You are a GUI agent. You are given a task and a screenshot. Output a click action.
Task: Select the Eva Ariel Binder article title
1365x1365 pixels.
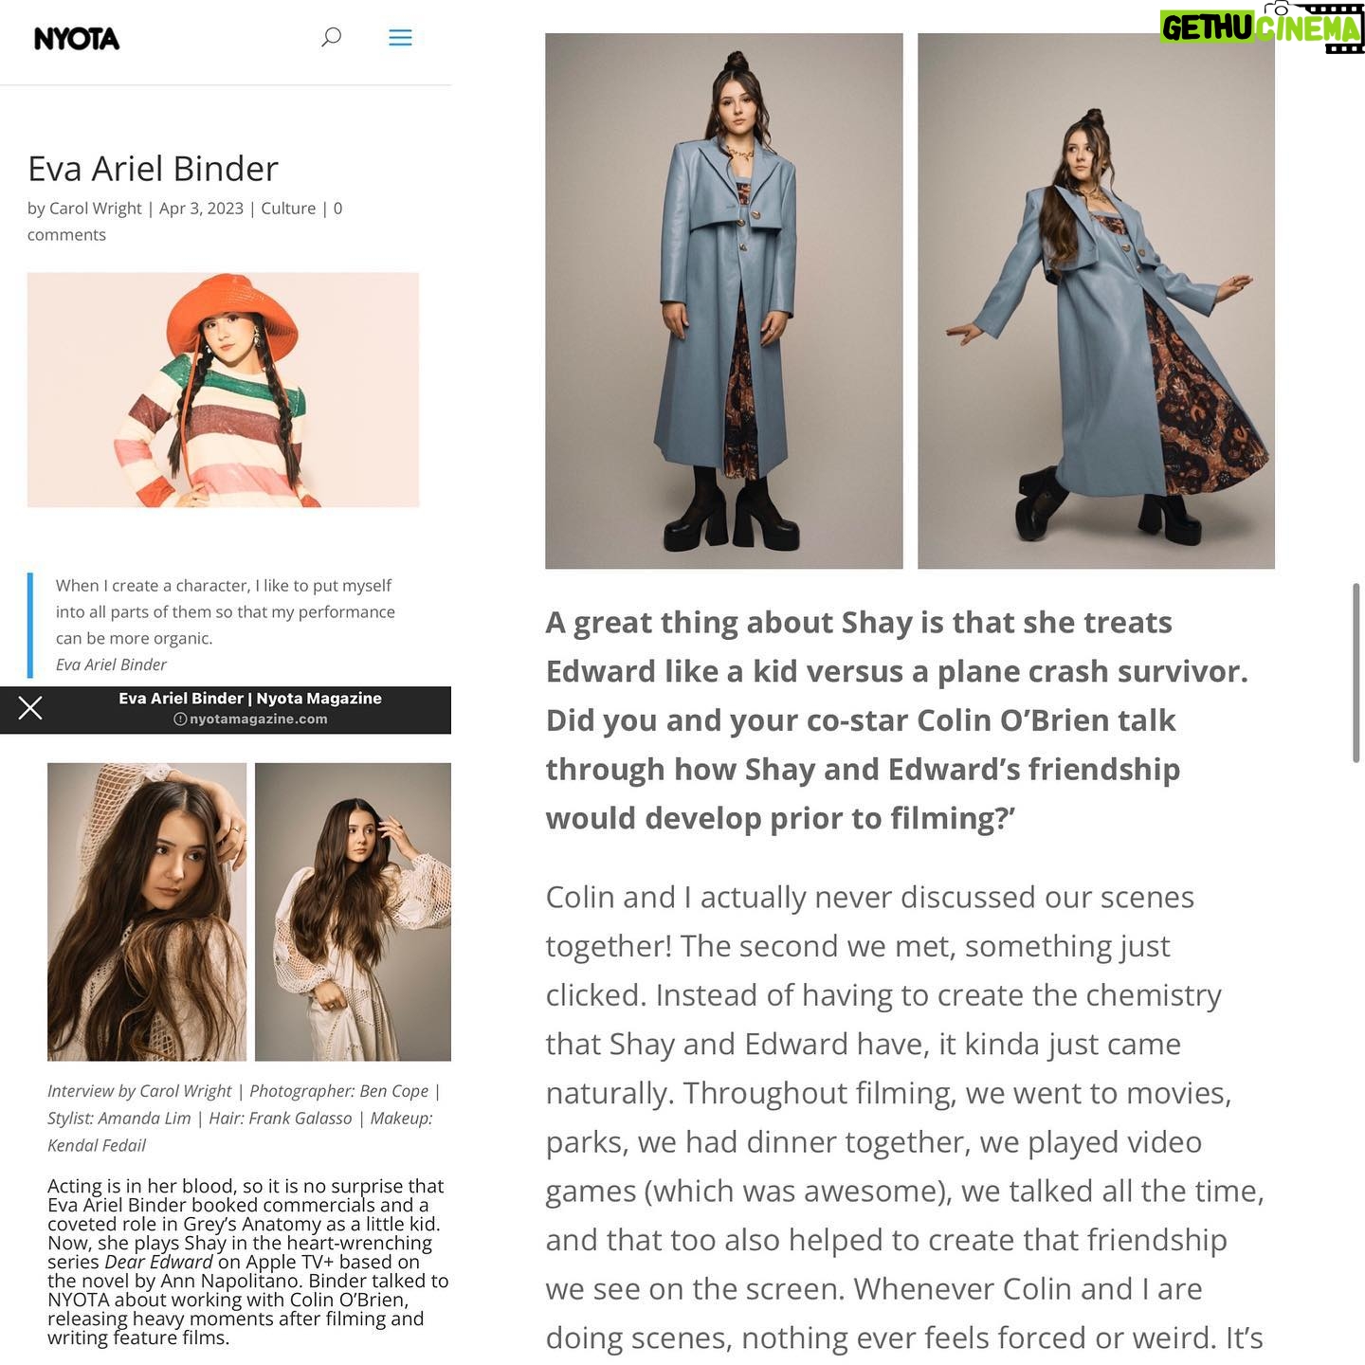153,169
